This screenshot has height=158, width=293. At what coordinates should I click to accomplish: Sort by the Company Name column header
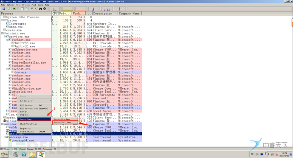(x=130, y=14)
